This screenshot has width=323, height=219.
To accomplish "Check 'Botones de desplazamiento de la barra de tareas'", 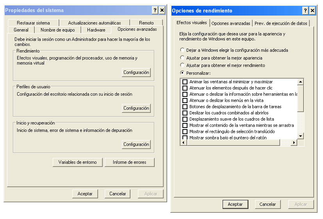I will 185,107.
